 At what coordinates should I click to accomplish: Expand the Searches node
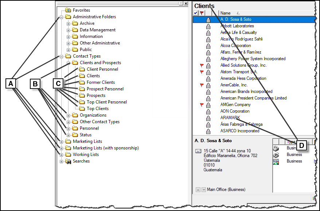pyautogui.click(x=61, y=161)
